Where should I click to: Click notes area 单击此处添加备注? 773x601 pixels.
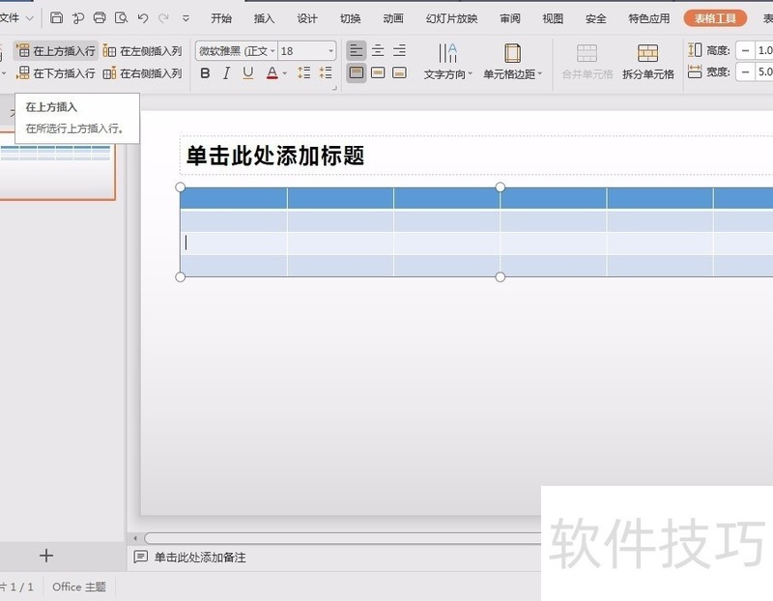coord(200,558)
